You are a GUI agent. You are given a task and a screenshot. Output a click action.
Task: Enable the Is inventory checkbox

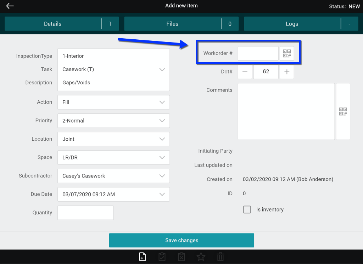click(x=247, y=209)
